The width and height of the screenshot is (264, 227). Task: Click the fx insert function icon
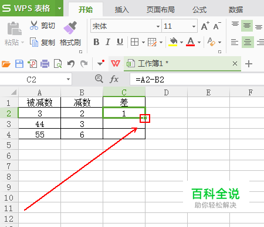114,79
